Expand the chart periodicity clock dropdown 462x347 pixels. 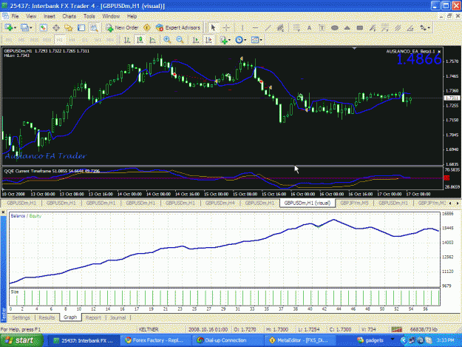pos(245,40)
